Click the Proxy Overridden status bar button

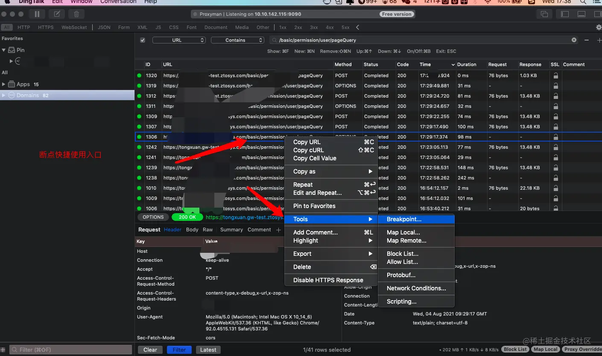pyautogui.click(x=582, y=350)
